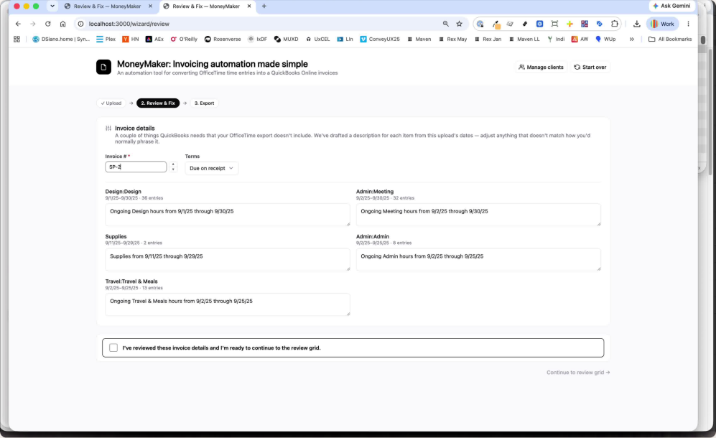Open the Rosenverse bookmark
This screenshot has width=716, height=438.
coord(223,39)
